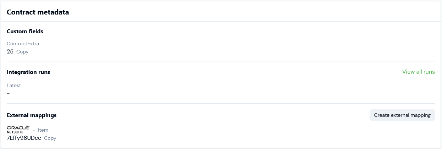The image size is (442, 149).
Task: Click divider line above Integration runs
Action: coord(221,62)
